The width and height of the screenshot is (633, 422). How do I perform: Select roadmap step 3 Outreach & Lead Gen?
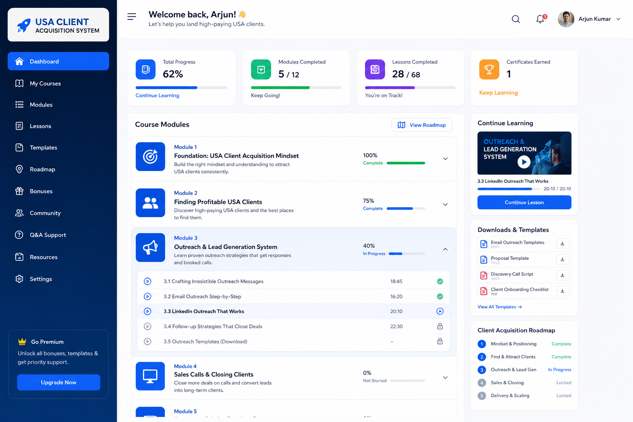[524, 370]
